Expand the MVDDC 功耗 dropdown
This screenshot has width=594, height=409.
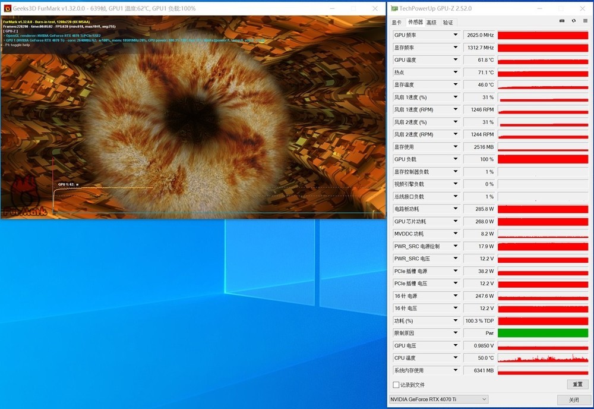tap(456, 234)
